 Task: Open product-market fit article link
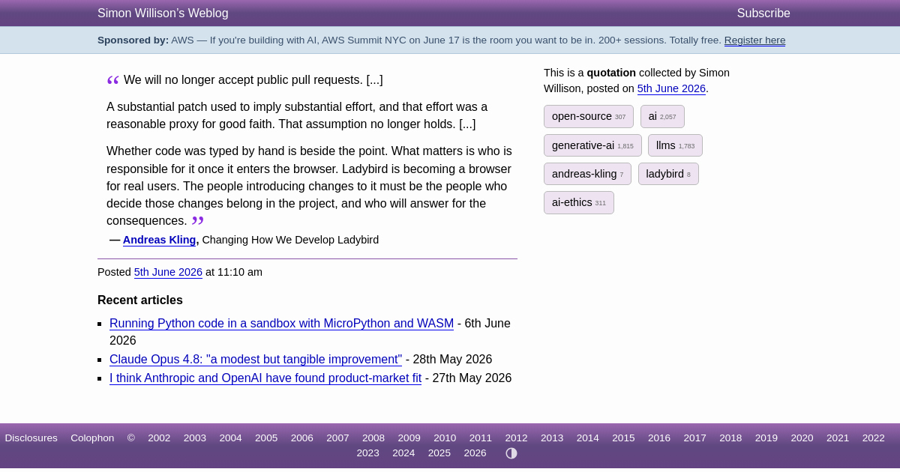pyautogui.click(x=265, y=378)
